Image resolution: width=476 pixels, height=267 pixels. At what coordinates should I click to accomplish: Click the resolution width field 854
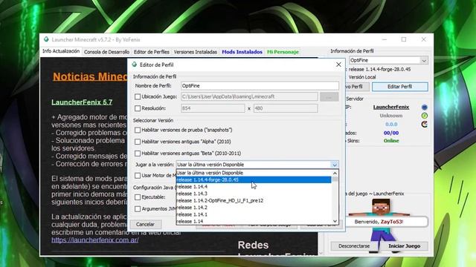(x=213, y=108)
